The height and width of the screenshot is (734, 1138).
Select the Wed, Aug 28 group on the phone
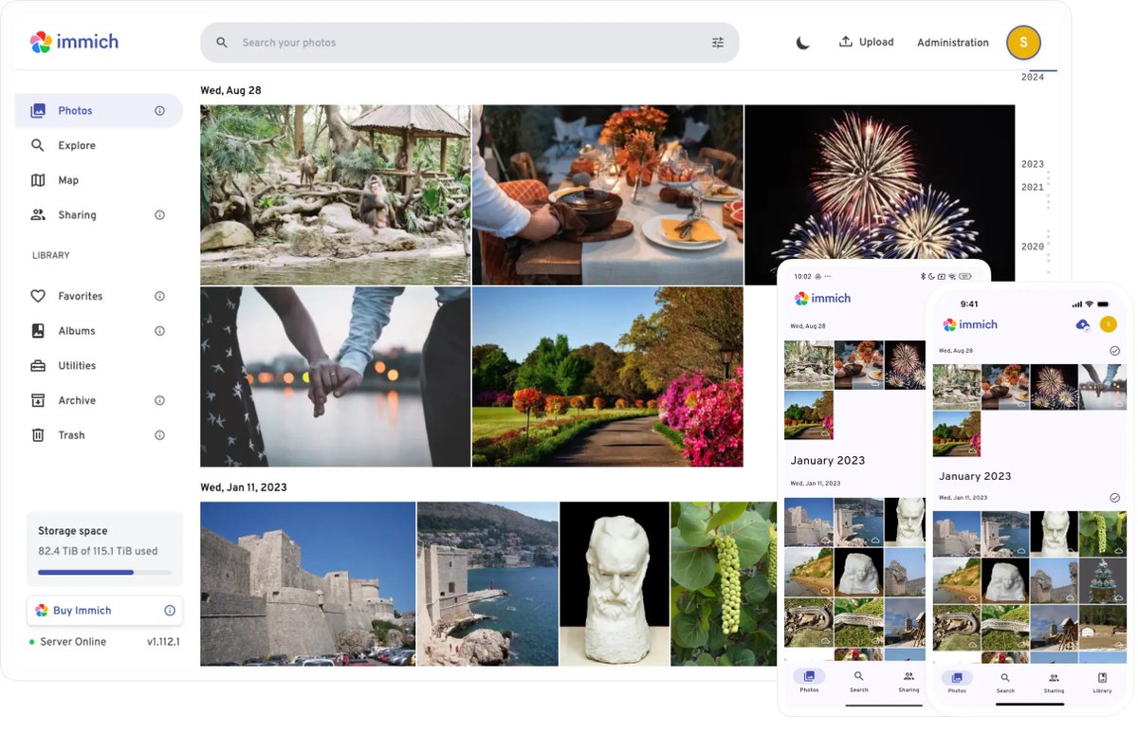tap(1115, 350)
